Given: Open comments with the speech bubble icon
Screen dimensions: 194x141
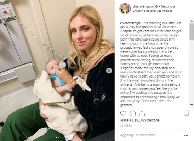Looking at the screenshot, I should point(133,114).
